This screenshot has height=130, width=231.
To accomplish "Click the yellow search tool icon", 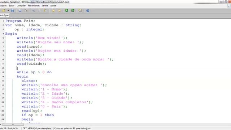I will tap(80, 10).
